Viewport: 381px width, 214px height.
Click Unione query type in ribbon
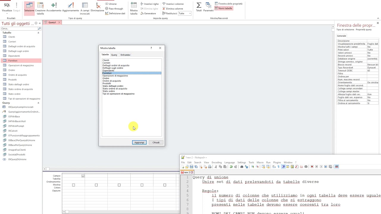coord(111,4)
